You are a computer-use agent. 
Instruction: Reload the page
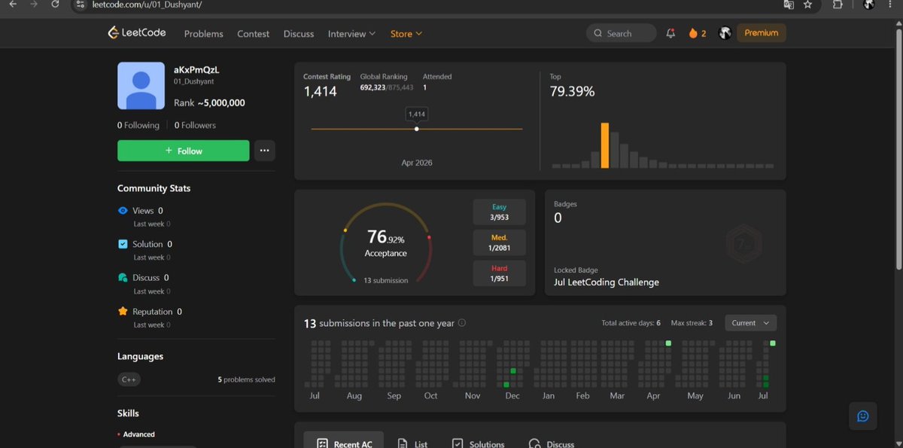click(55, 5)
